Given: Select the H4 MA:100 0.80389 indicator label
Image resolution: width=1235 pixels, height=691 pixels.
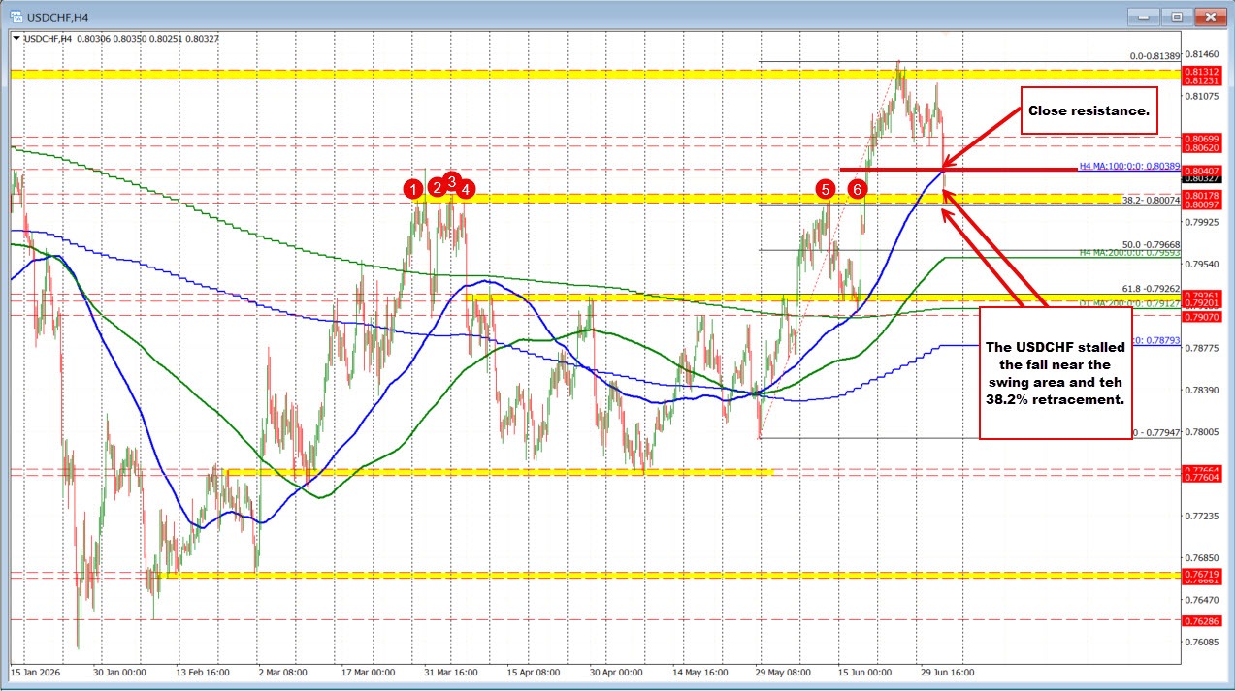Looking at the screenshot, I should (x=1130, y=167).
